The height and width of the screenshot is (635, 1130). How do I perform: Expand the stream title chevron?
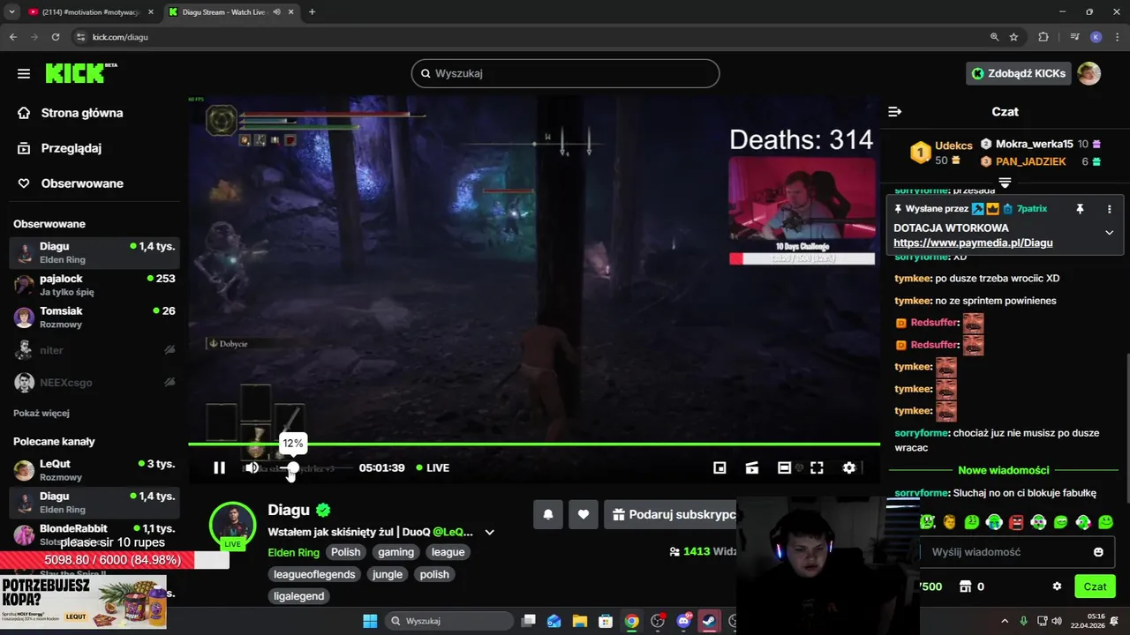[x=489, y=533]
